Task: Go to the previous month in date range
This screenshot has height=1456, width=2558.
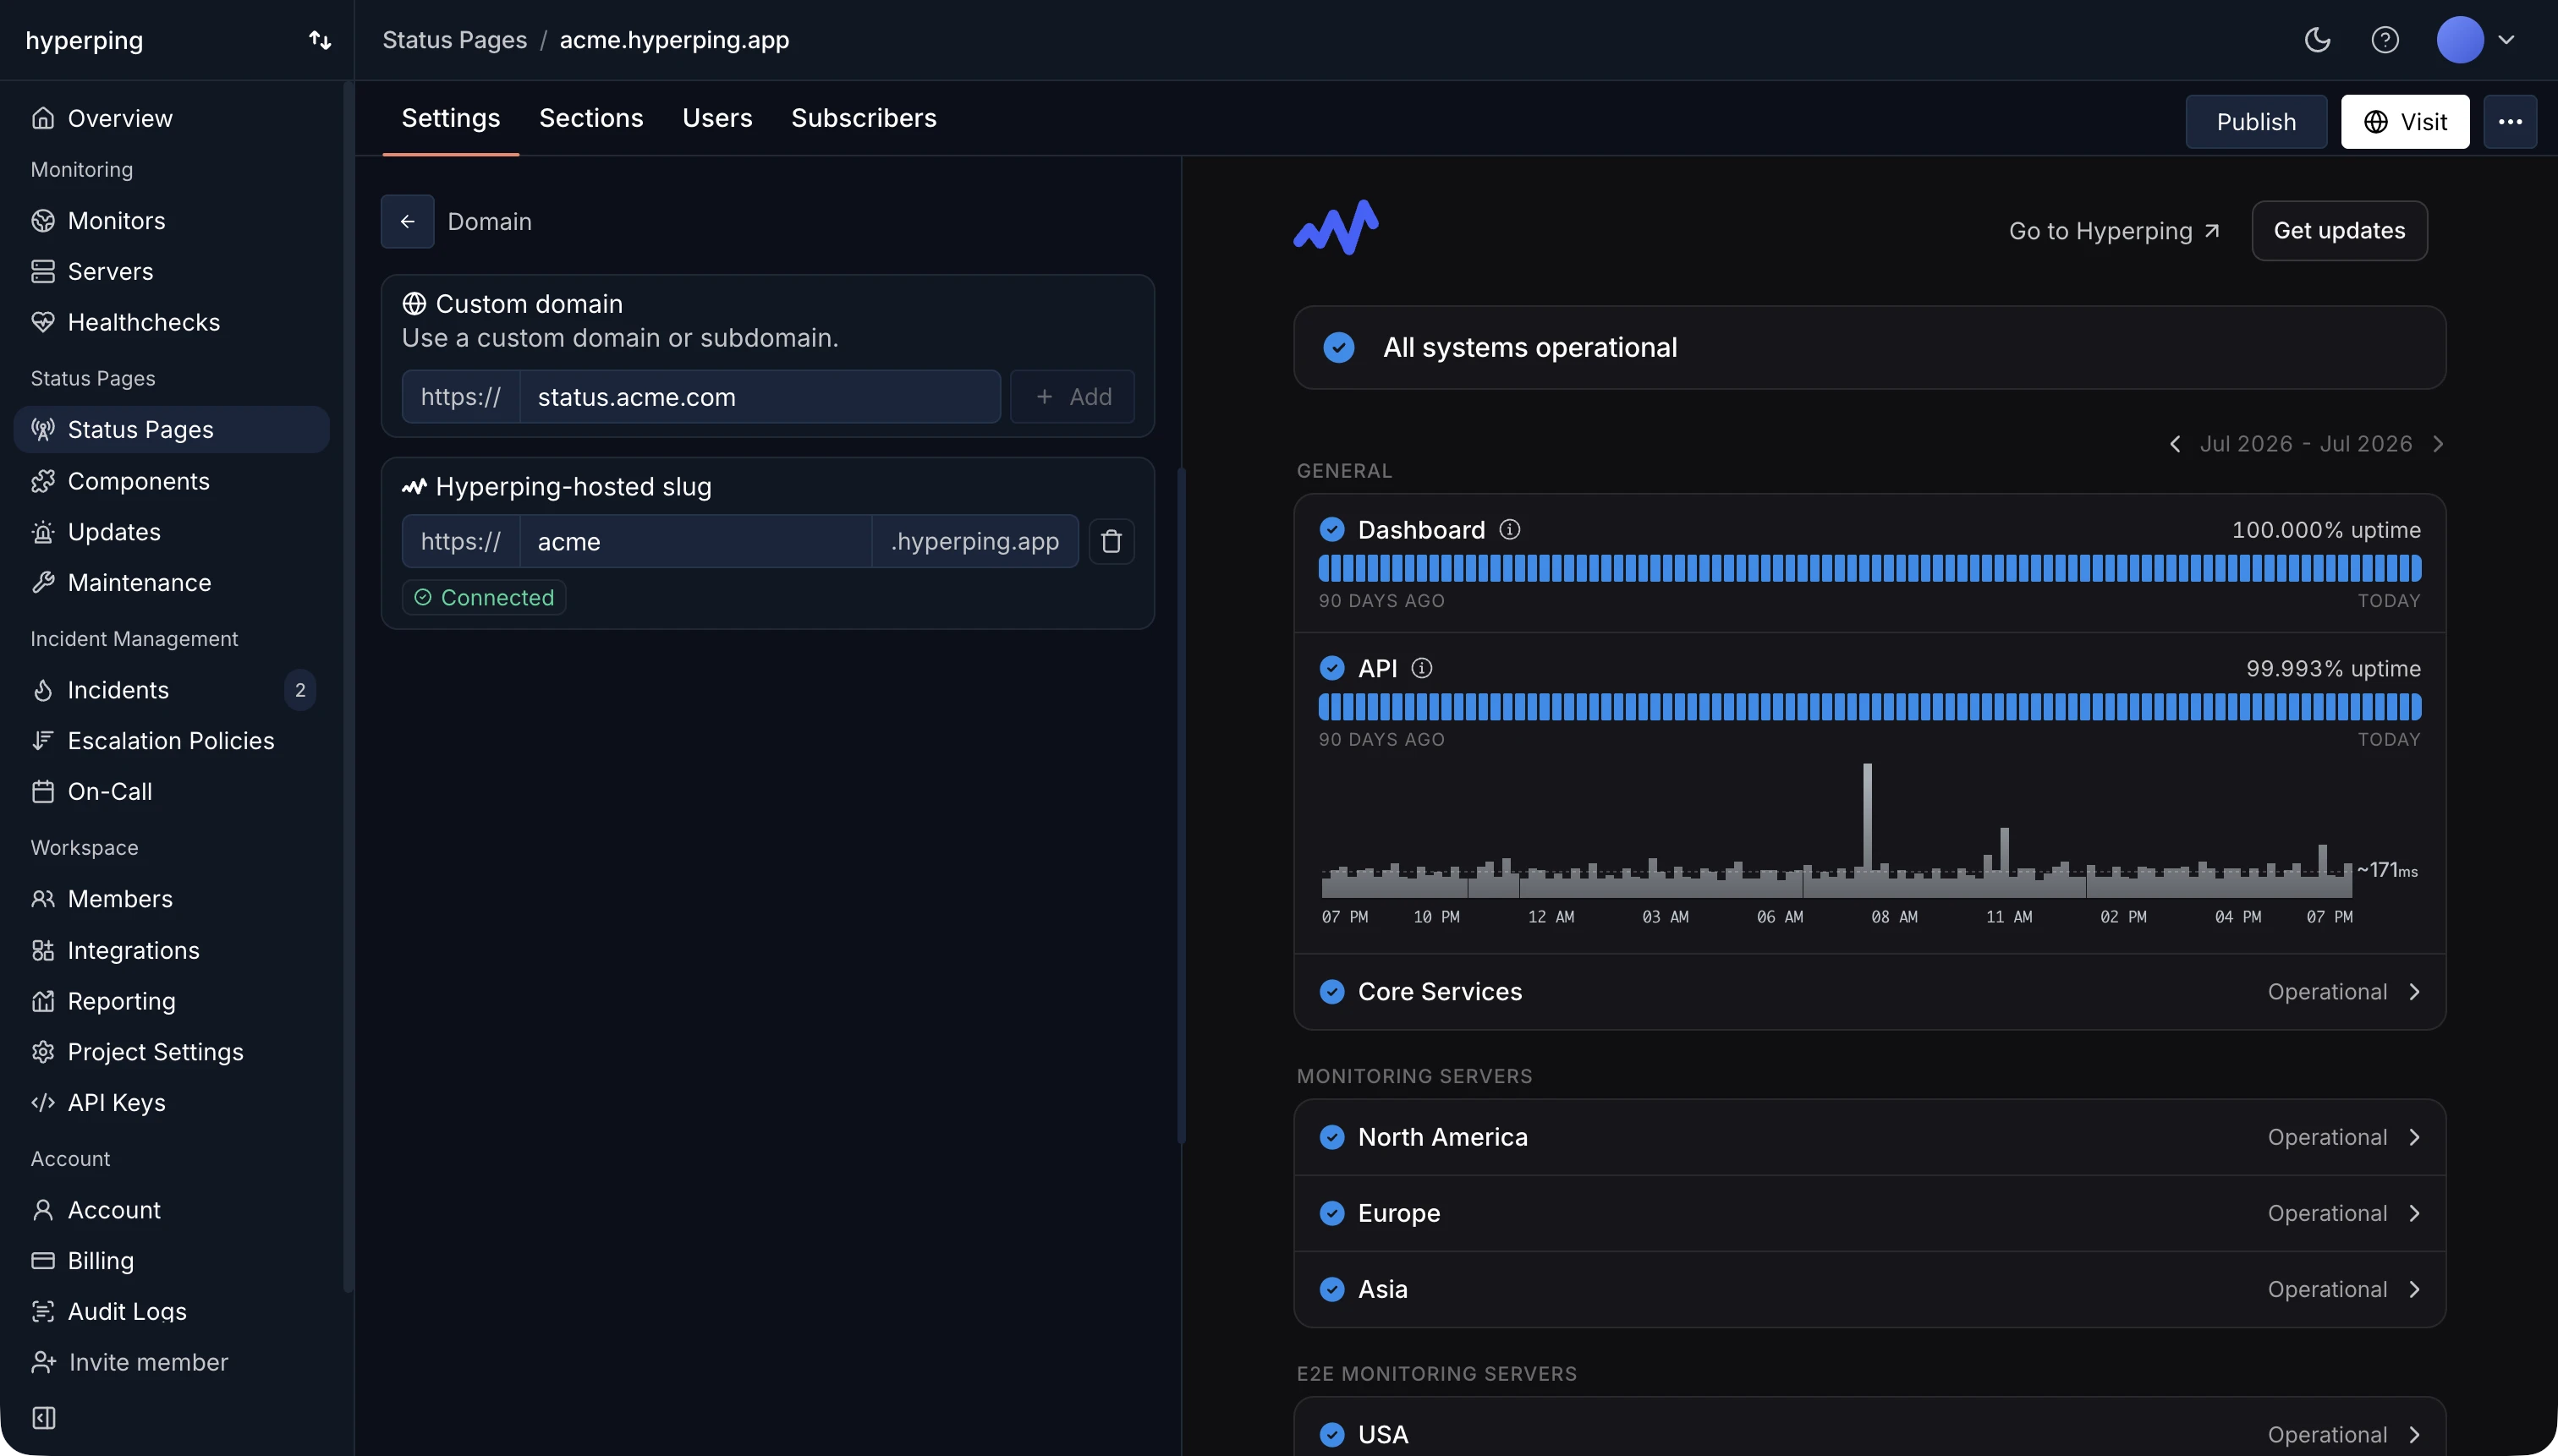Action: [x=2175, y=444]
